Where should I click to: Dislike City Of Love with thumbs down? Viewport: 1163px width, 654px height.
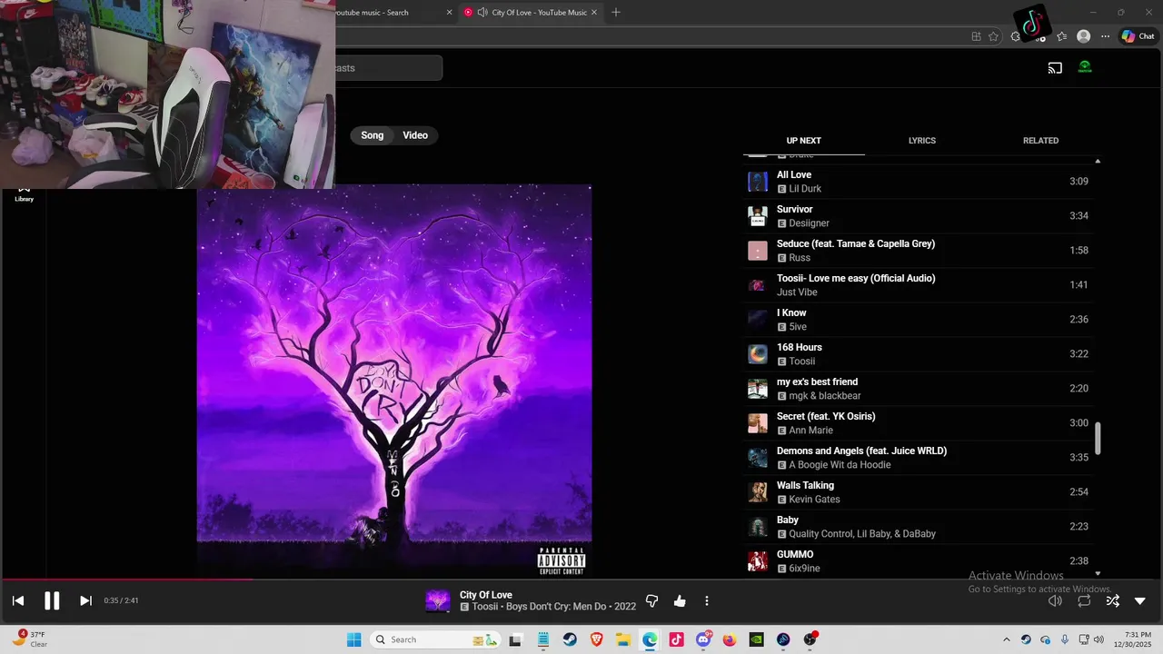(x=651, y=600)
